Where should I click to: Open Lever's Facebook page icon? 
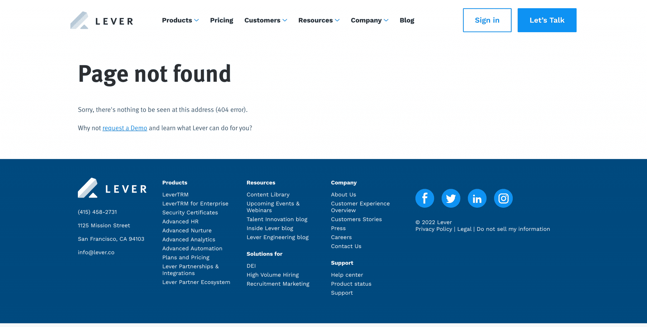tap(425, 198)
